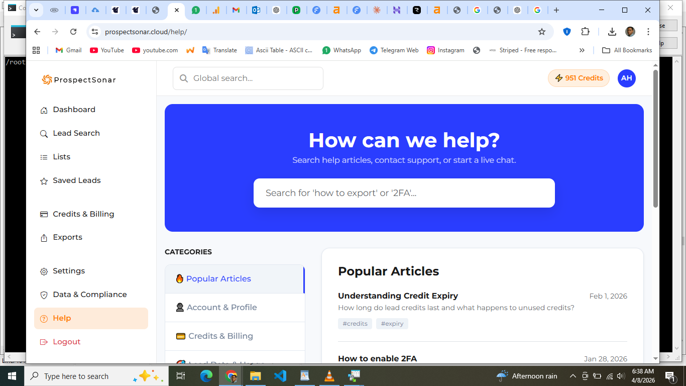Focus the Global search field
The image size is (686, 386).
(x=248, y=78)
